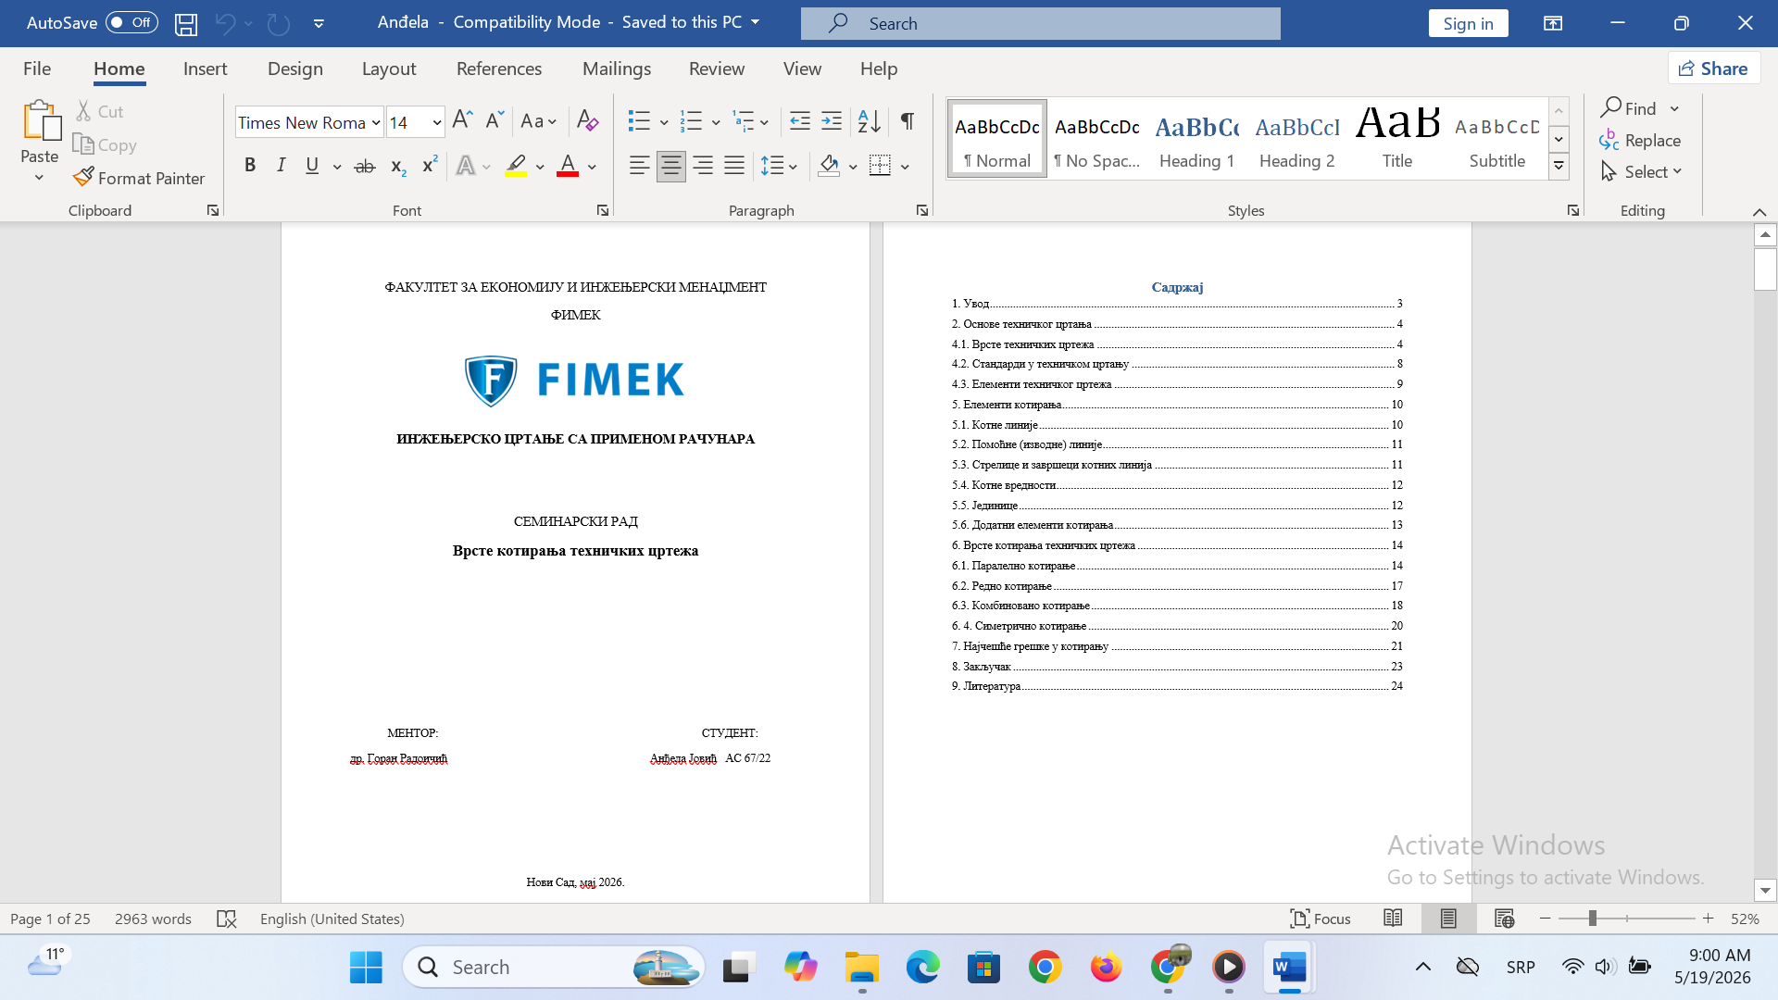
Task: Decrease paragraph indent
Action: coord(800,120)
